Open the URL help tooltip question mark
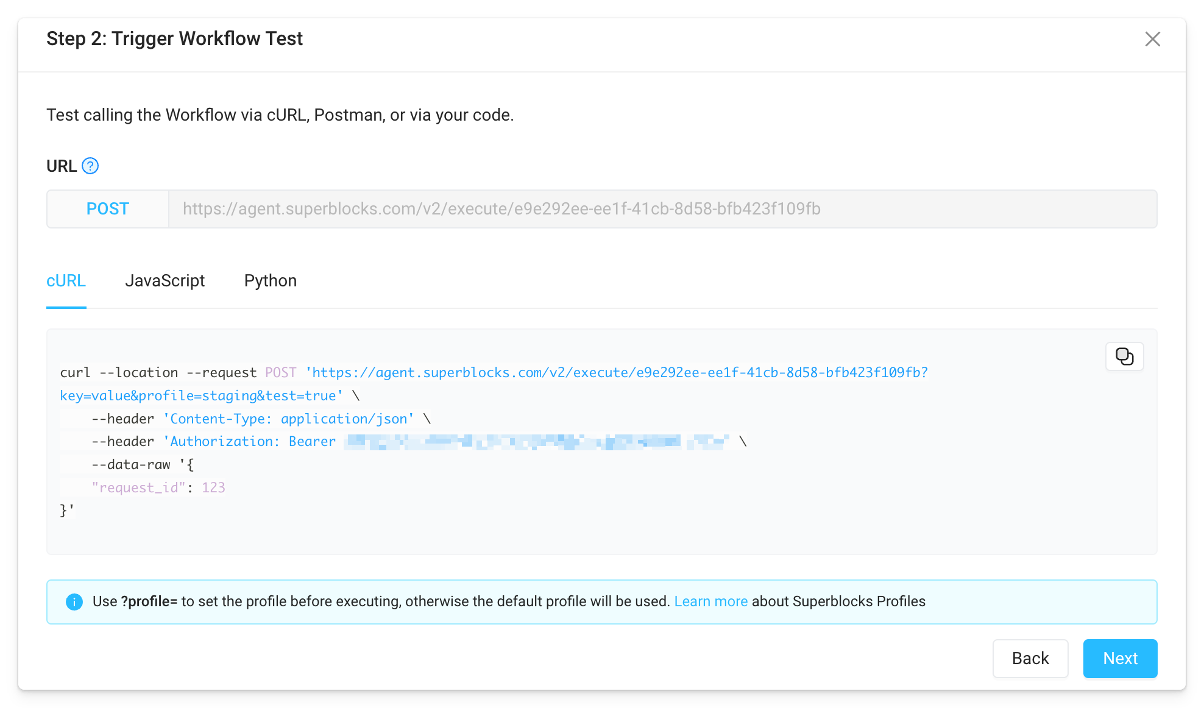 [x=90, y=165]
